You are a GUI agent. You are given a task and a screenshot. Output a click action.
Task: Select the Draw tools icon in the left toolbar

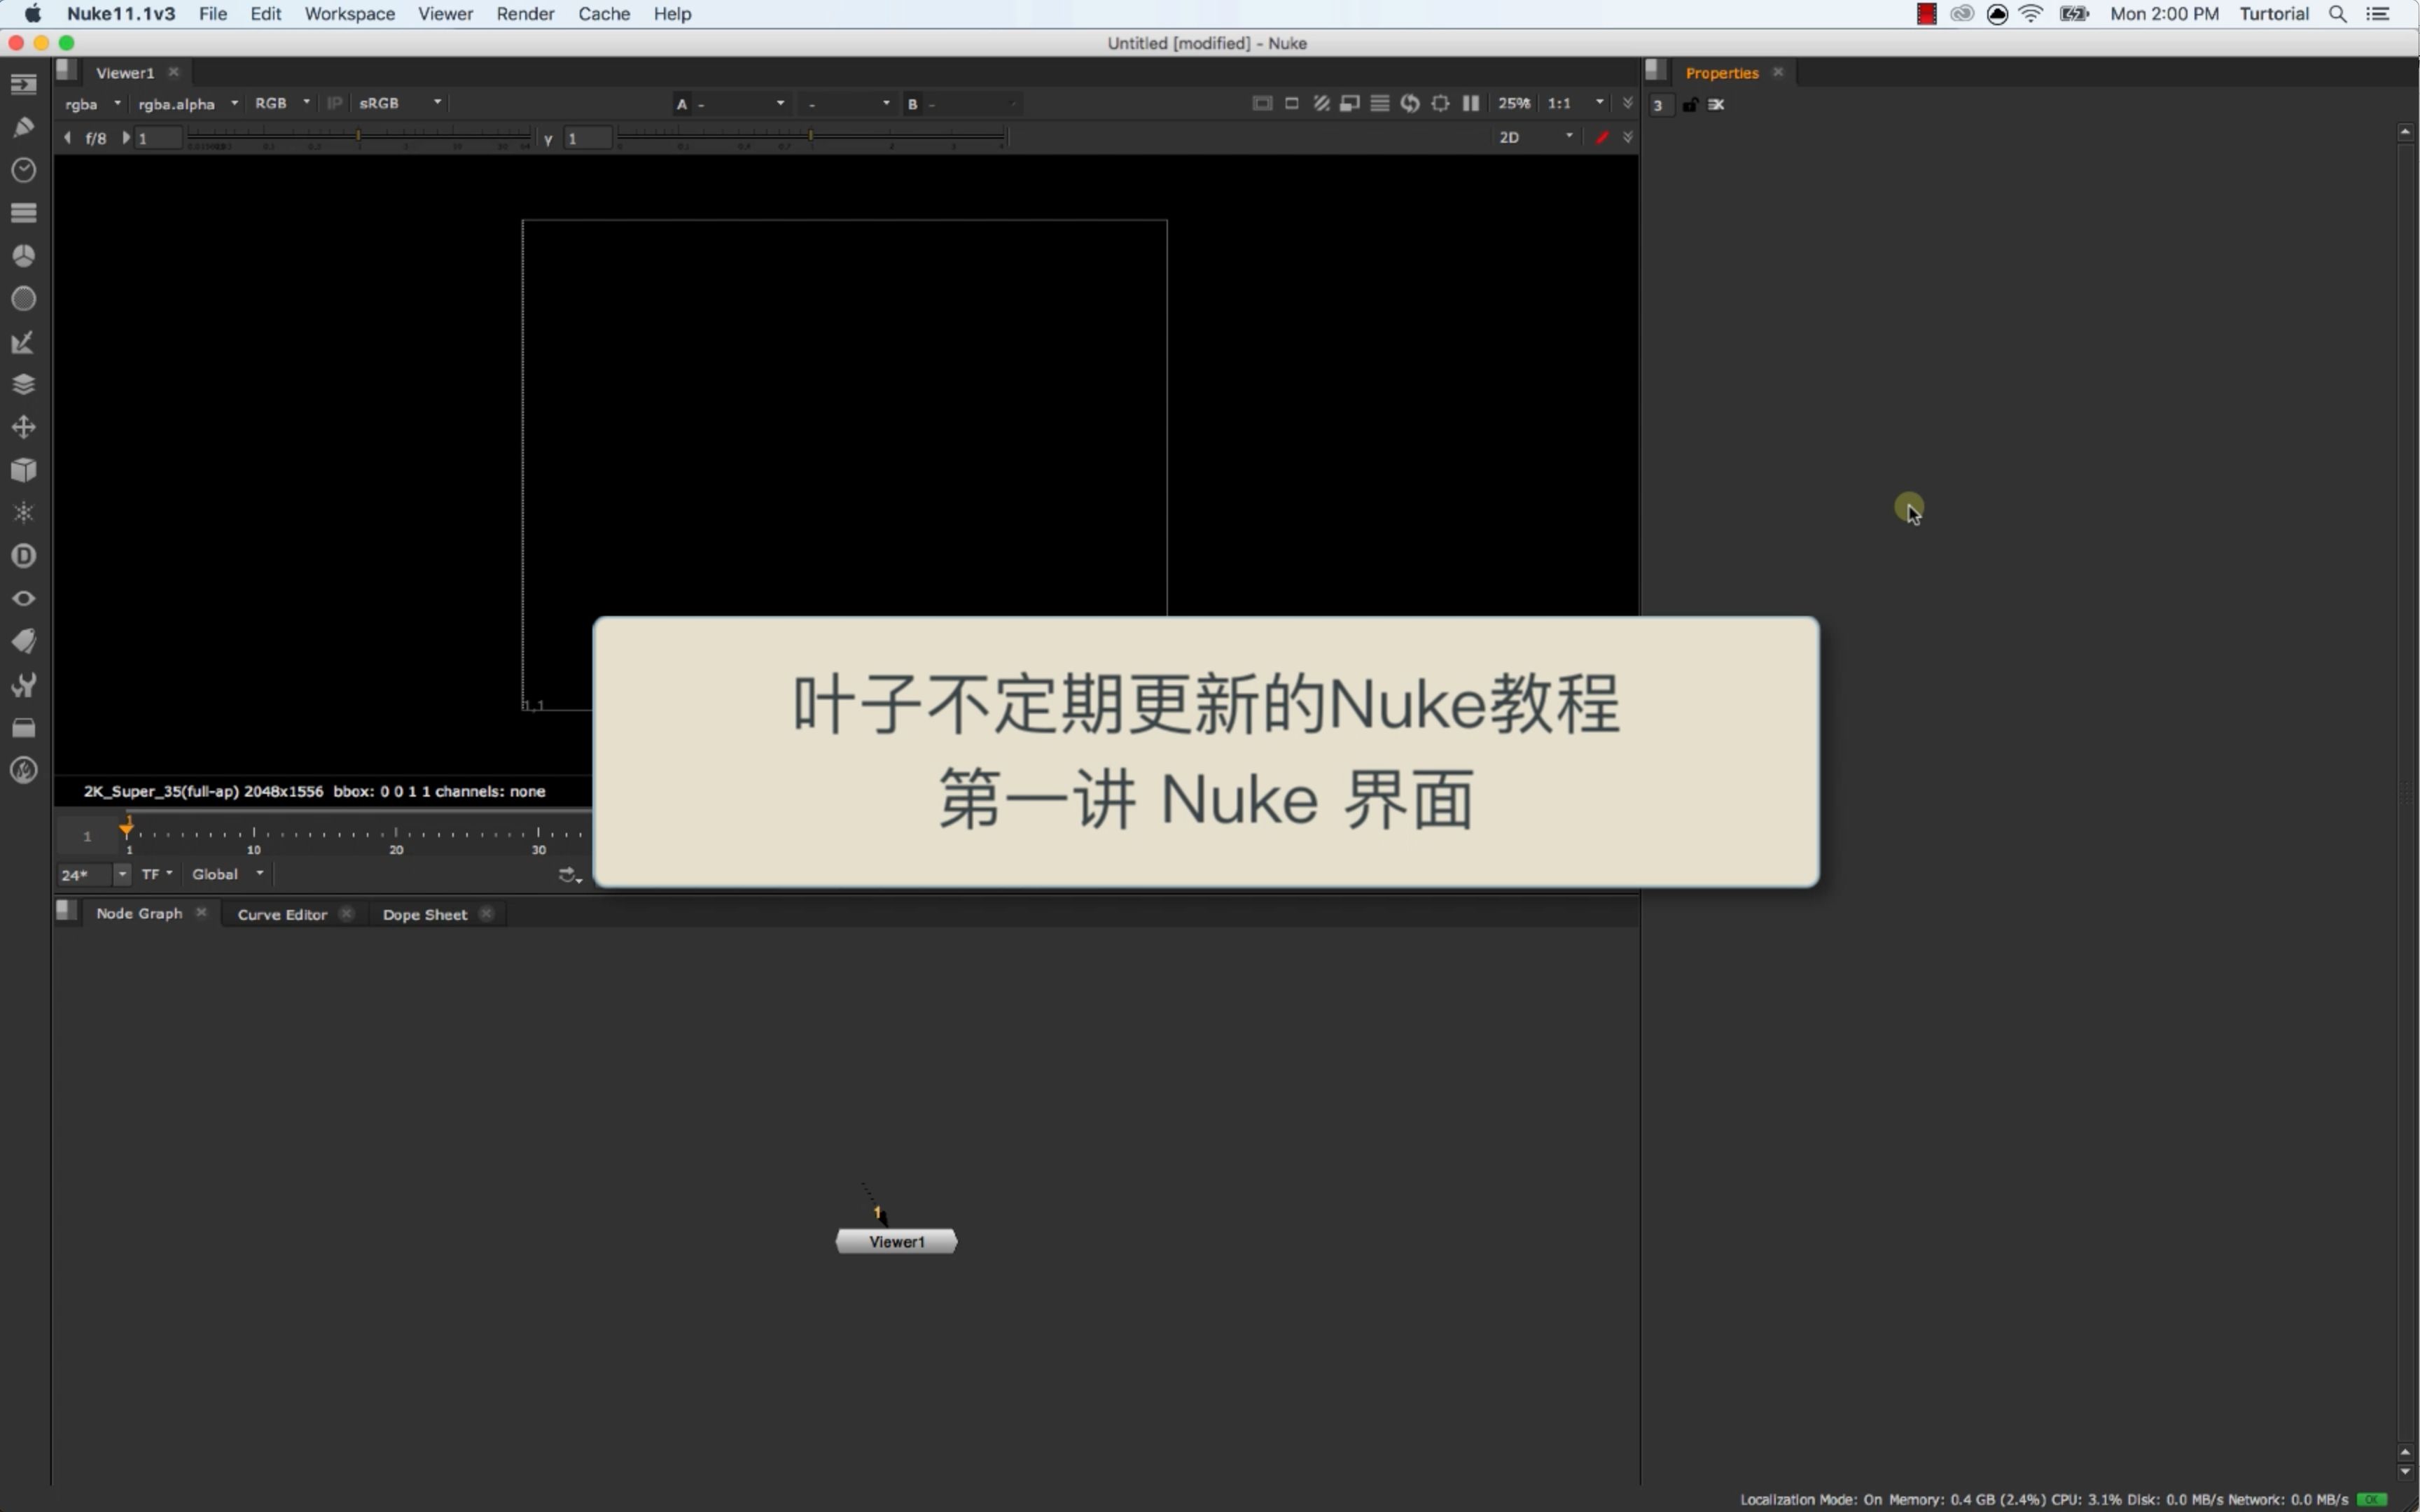click(24, 126)
